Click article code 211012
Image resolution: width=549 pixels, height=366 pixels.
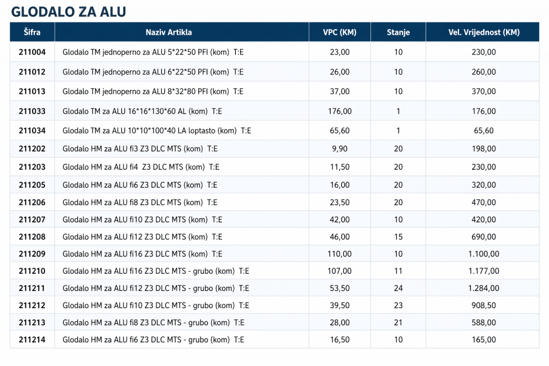tap(32, 72)
